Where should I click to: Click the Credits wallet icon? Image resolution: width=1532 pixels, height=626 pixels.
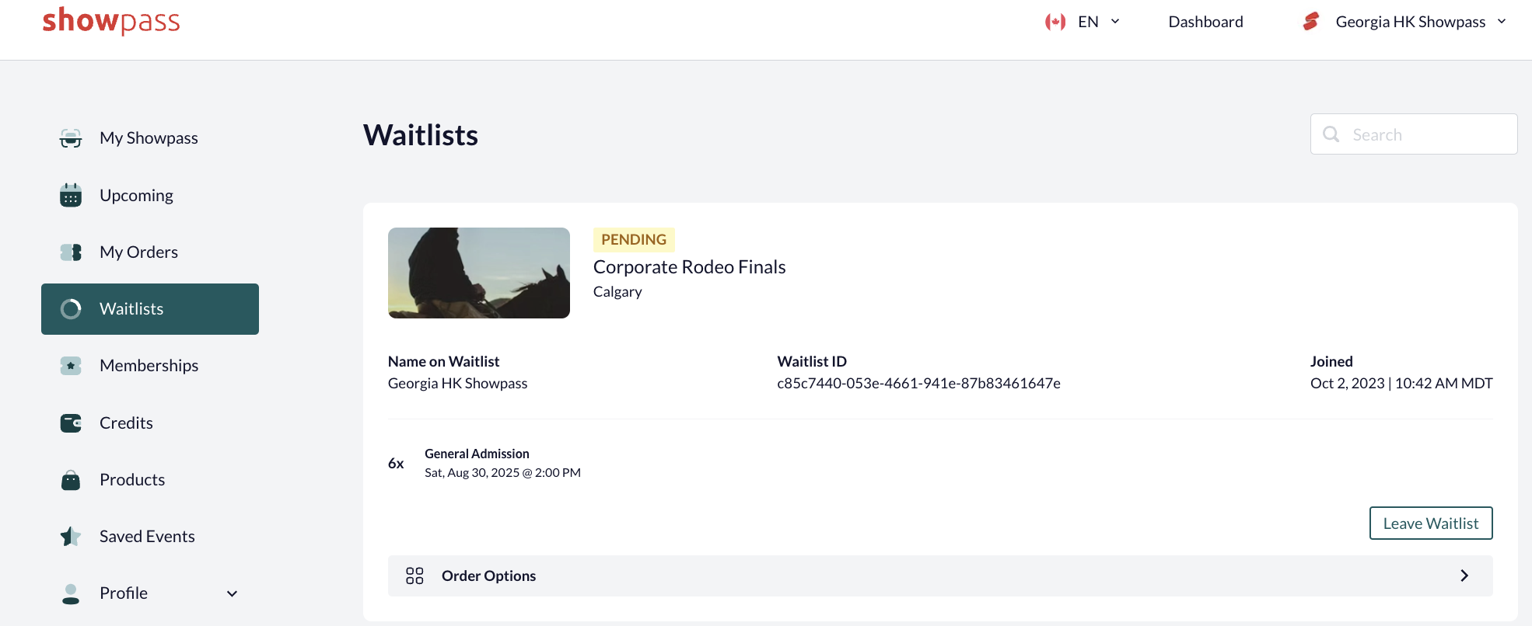(x=71, y=423)
